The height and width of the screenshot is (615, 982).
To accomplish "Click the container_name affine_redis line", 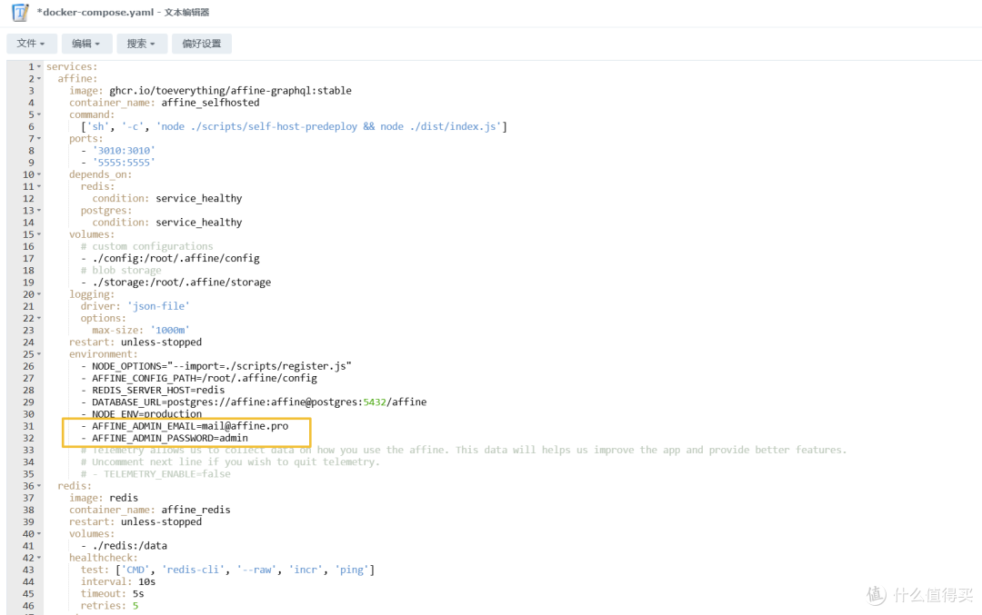I will click(x=150, y=510).
